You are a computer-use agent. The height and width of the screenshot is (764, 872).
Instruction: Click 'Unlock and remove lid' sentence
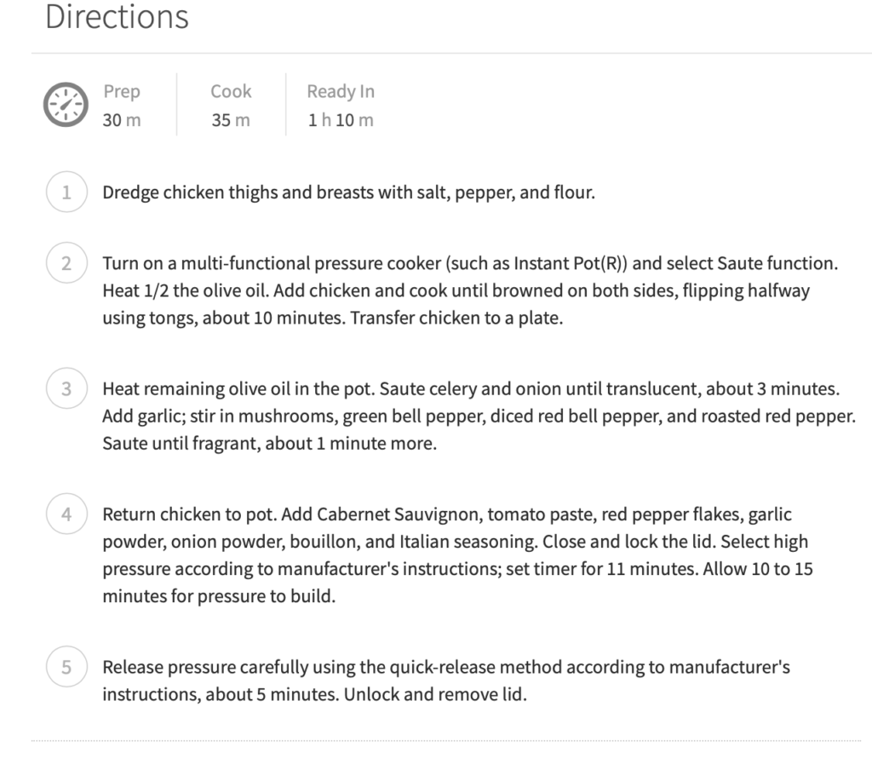coord(435,694)
